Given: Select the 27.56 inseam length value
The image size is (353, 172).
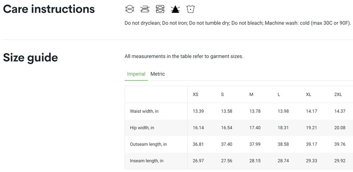Looking at the screenshot, I should point(226,161).
